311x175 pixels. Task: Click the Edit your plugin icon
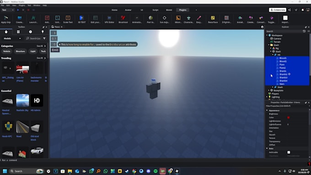[96, 18]
